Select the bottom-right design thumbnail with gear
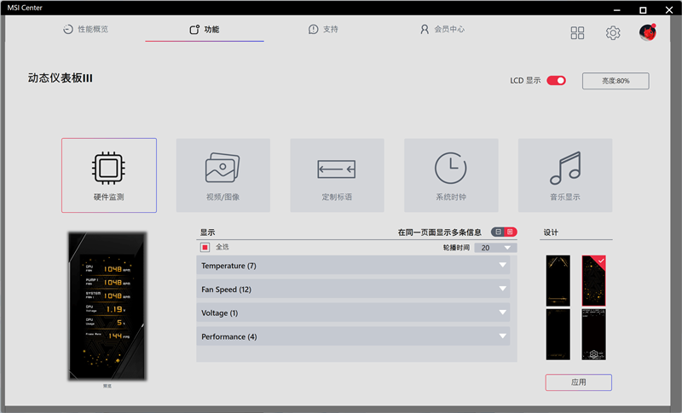The height and width of the screenshot is (413, 682). 593,335
